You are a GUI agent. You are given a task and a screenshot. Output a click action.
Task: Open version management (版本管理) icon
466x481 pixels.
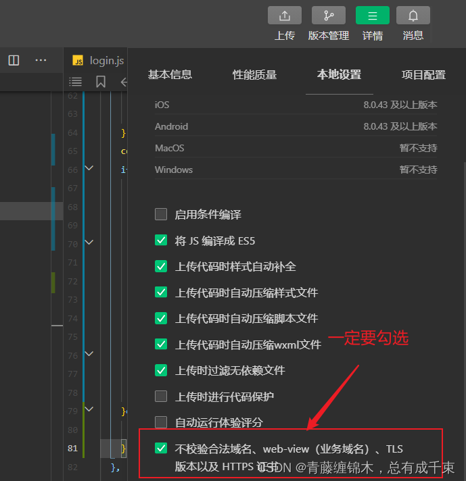(x=328, y=16)
